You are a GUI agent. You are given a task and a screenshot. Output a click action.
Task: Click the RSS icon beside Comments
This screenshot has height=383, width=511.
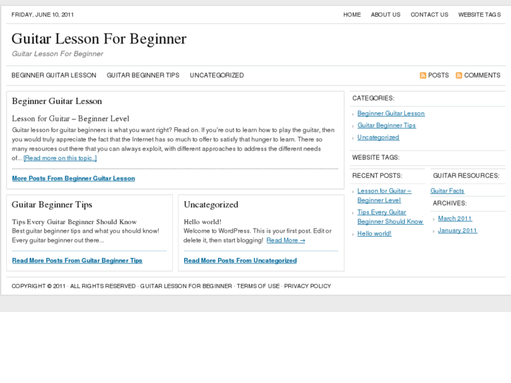pos(459,75)
